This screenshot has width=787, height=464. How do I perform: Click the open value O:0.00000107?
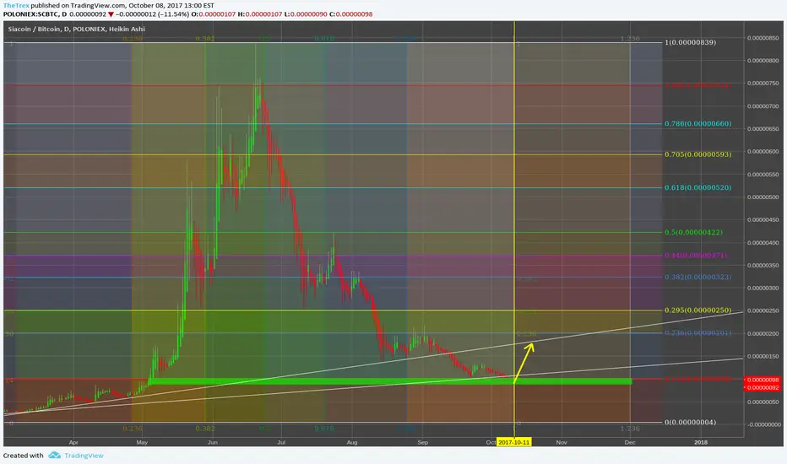click(x=214, y=14)
